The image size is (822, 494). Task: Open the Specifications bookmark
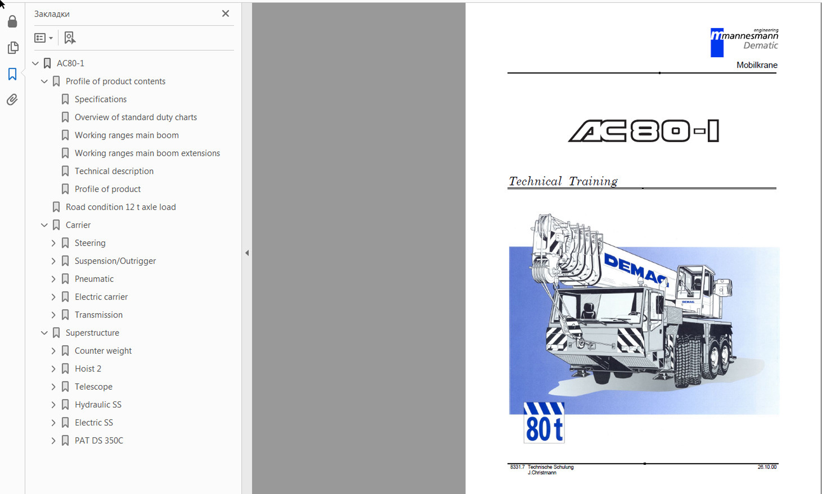pyautogui.click(x=100, y=99)
